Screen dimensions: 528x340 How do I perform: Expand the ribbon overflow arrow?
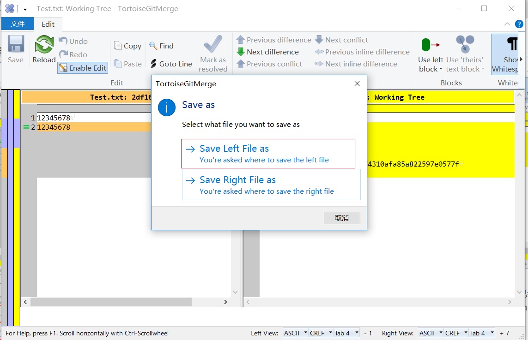[521, 60]
